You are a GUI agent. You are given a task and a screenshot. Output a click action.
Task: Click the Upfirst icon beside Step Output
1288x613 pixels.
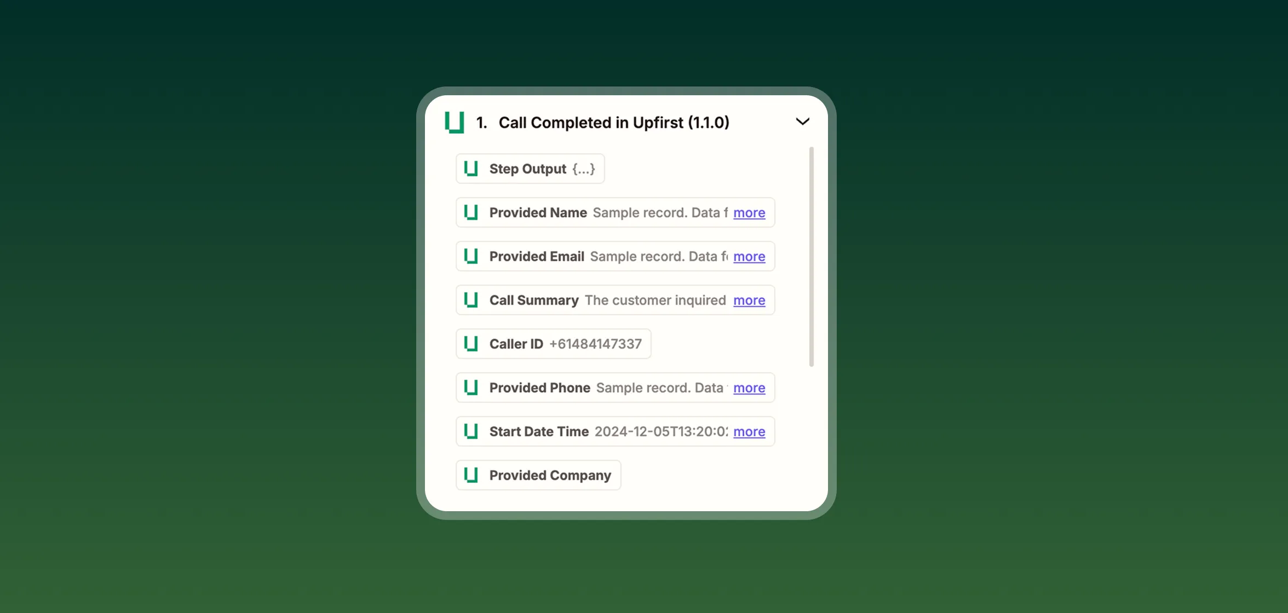(x=472, y=169)
